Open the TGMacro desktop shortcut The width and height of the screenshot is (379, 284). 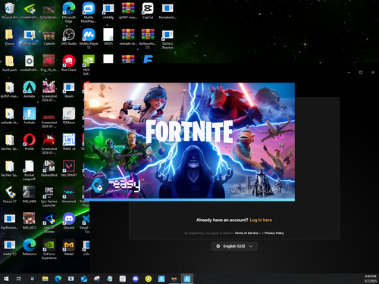click(x=69, y=116)
